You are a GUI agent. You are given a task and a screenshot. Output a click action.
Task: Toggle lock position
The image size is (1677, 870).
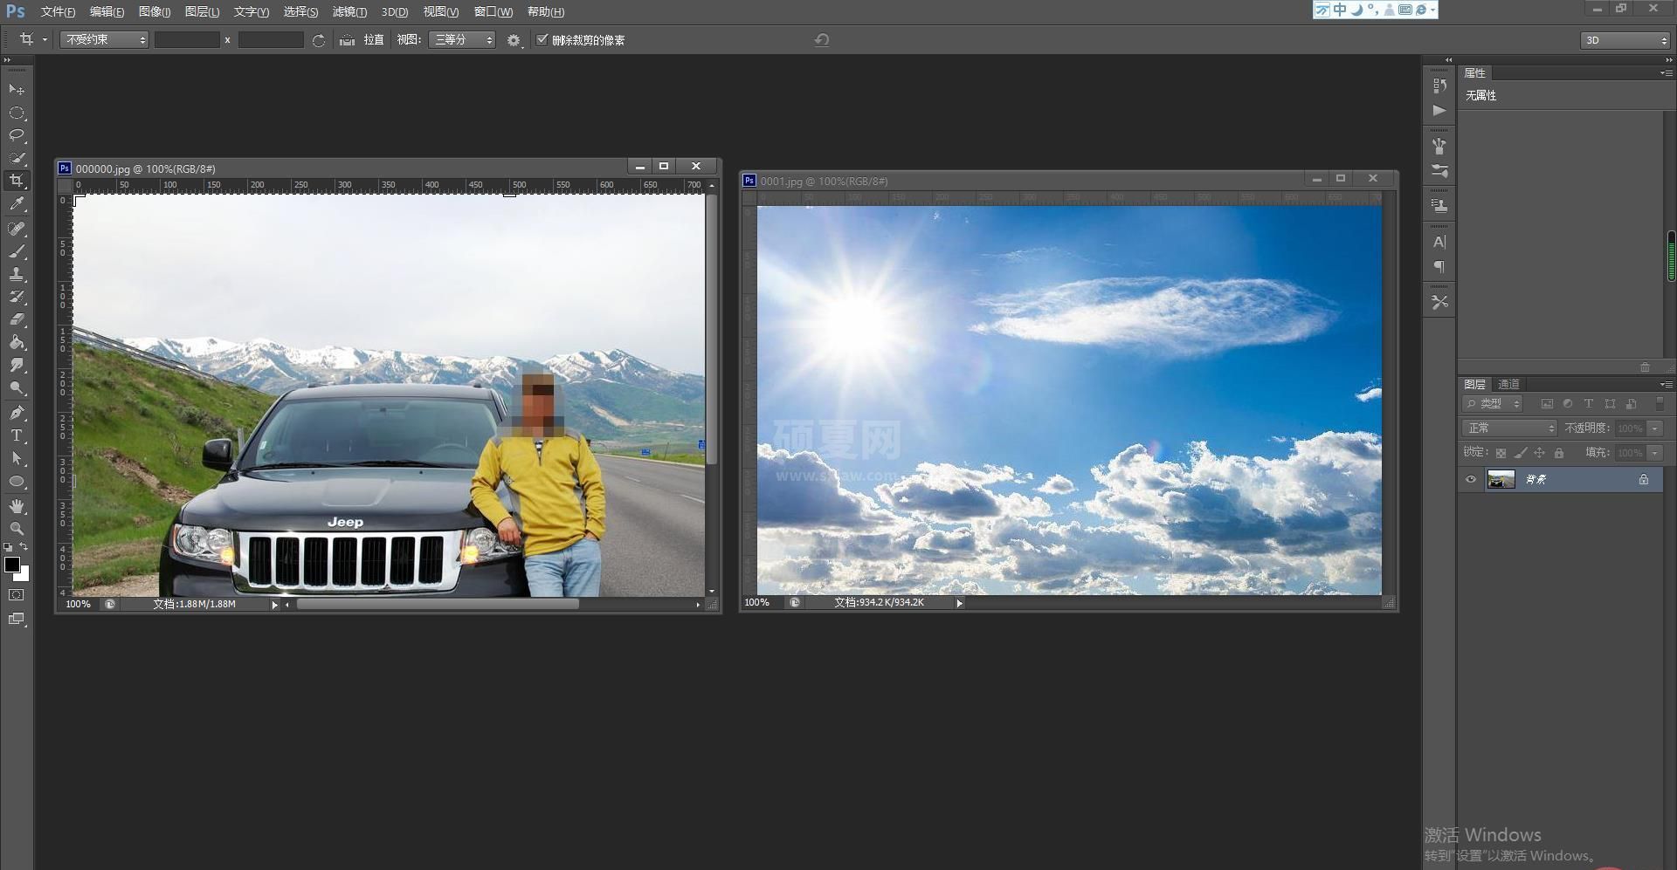(x=1539, y=453)
